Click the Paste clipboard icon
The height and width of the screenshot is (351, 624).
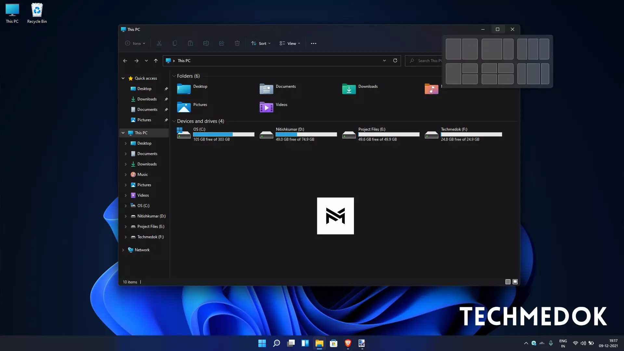[x=190, y=43]
